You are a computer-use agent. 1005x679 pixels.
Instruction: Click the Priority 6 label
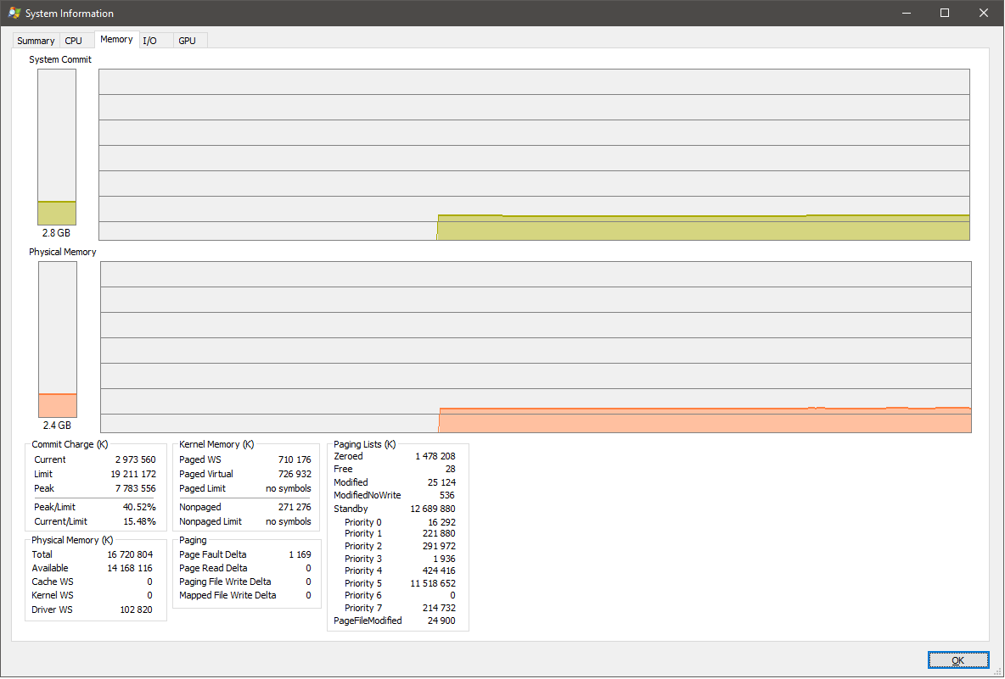[x=362, y=595]
